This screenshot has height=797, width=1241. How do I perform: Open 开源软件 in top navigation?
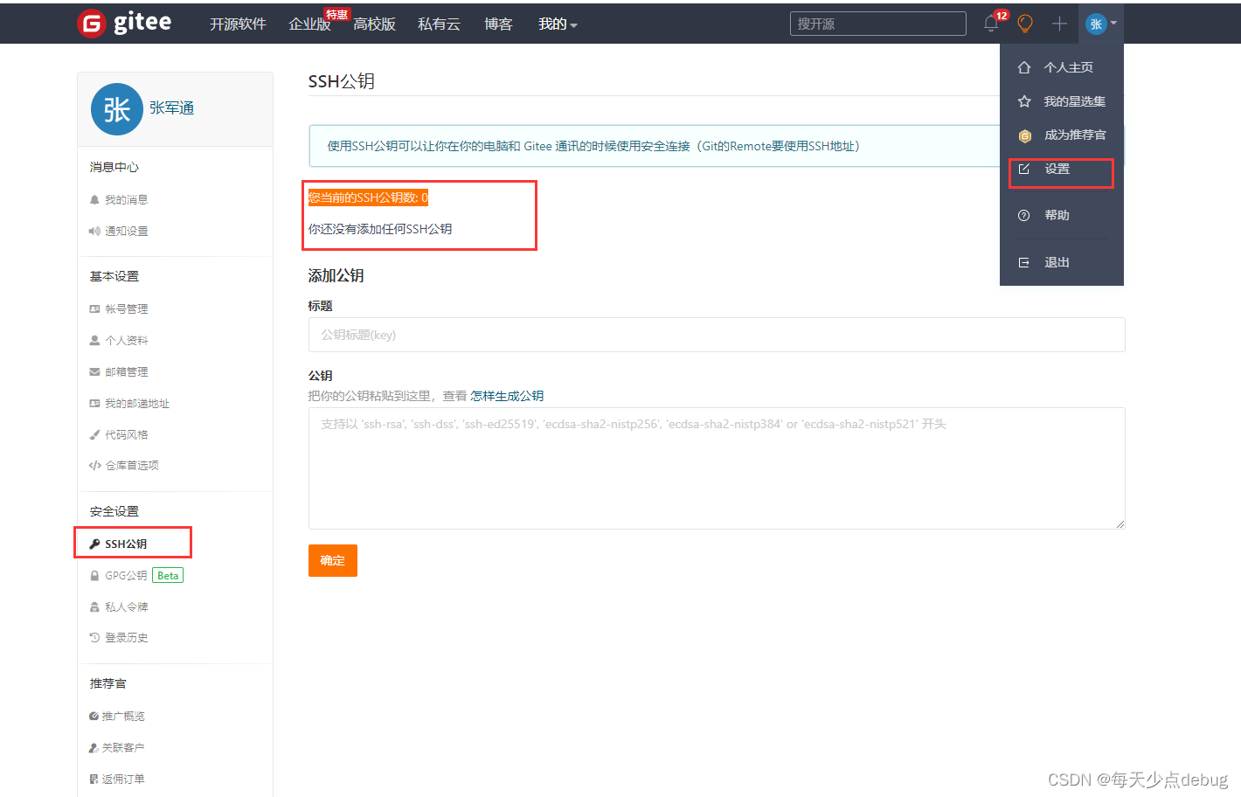(x=238, y=24)
